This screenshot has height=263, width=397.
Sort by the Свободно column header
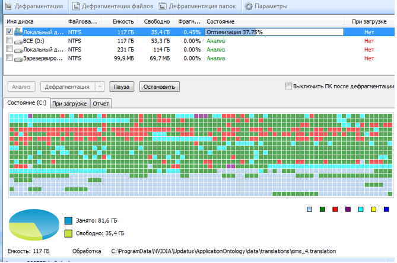coord(155,21)
